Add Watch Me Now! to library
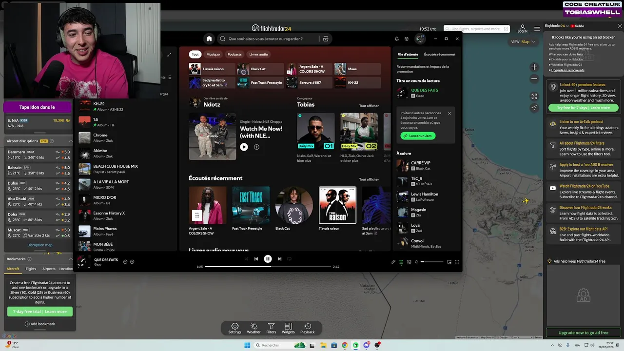624x351 pixels. [256, 147]
